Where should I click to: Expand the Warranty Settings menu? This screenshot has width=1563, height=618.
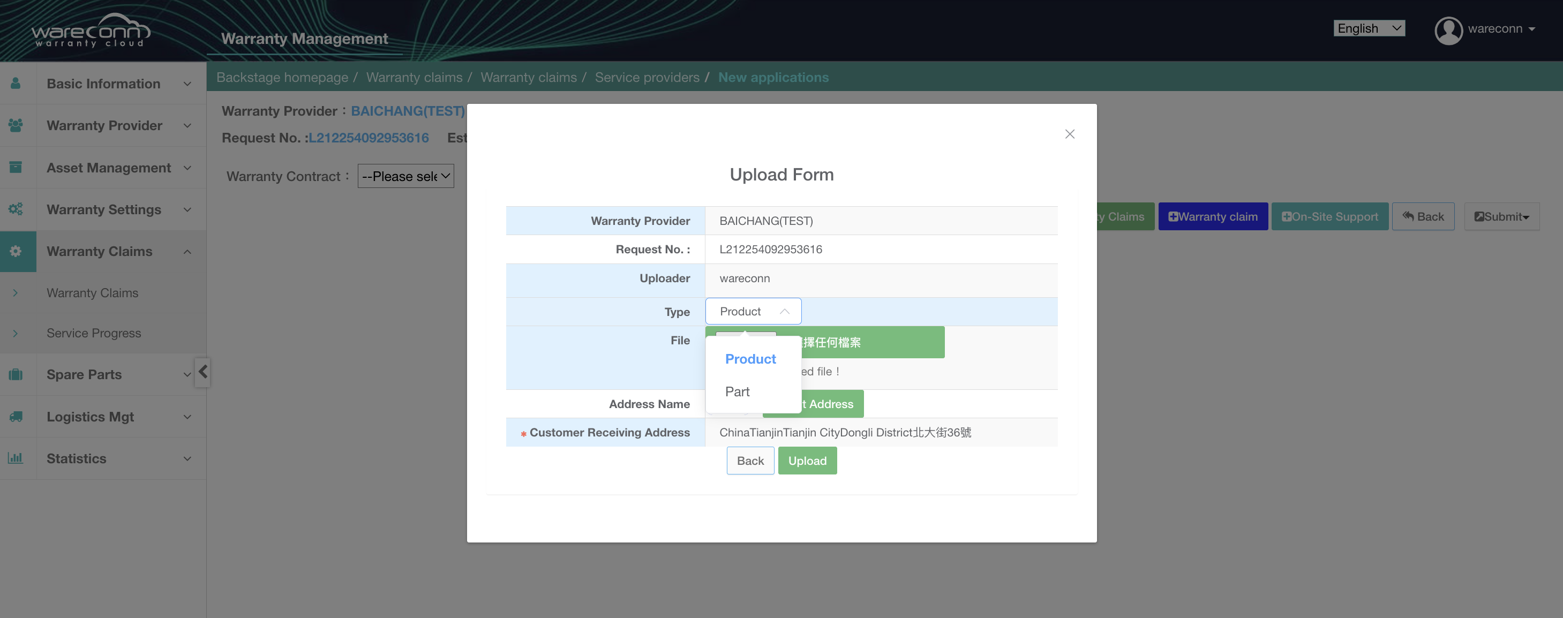(x=187, y=209)
